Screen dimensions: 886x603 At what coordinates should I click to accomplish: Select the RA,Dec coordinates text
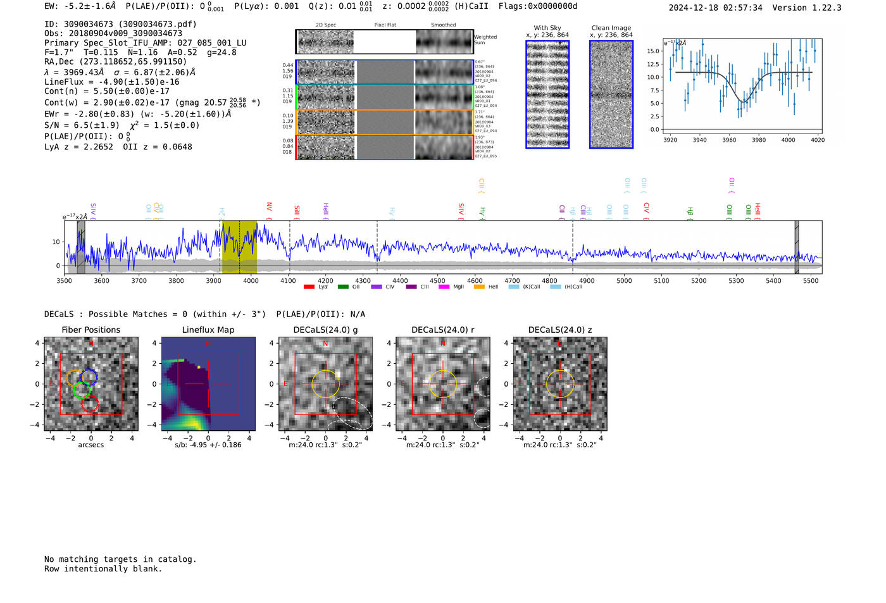point(116,61)
